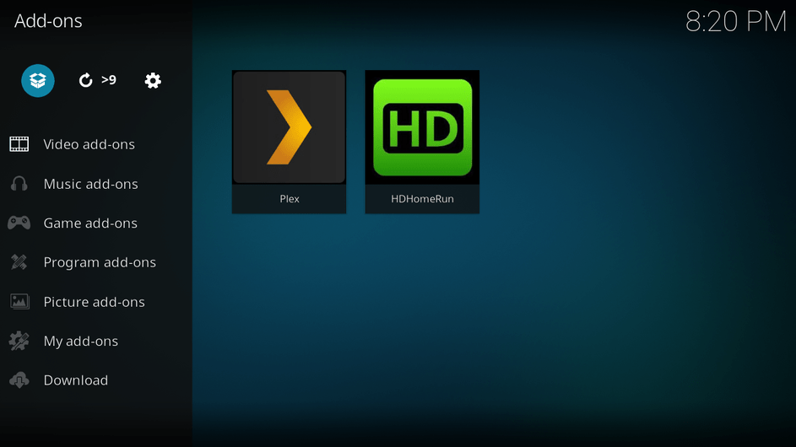Click the HDHomeRun label text
Viewport: 796px width, 447px height.
pyautogui.click(x=422, y=199)
